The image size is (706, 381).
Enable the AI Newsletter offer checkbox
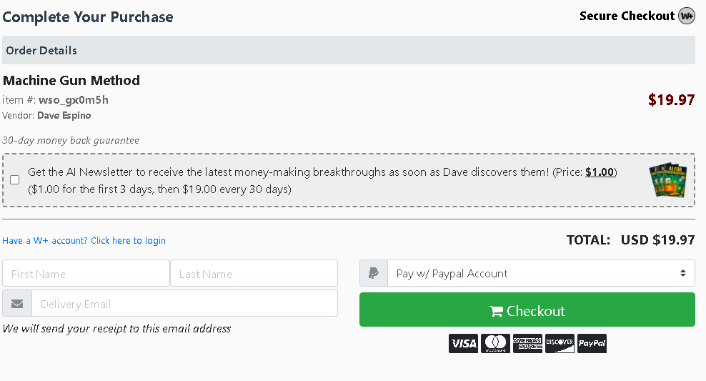point(15,180)
